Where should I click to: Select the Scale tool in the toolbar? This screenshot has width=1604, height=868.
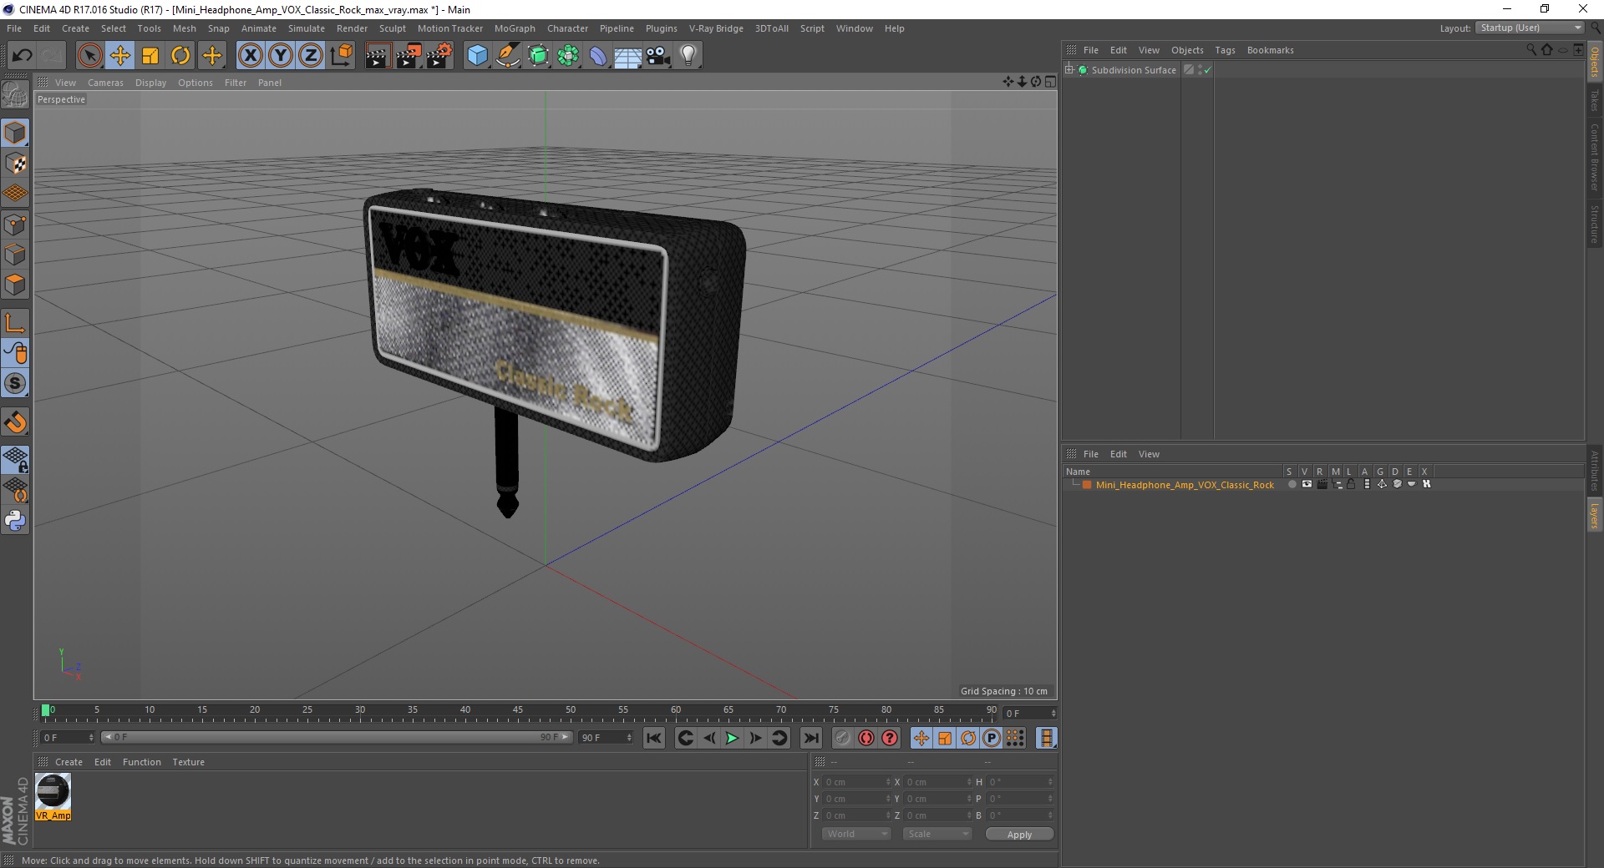pyautogui.click(x=150, y=56)
